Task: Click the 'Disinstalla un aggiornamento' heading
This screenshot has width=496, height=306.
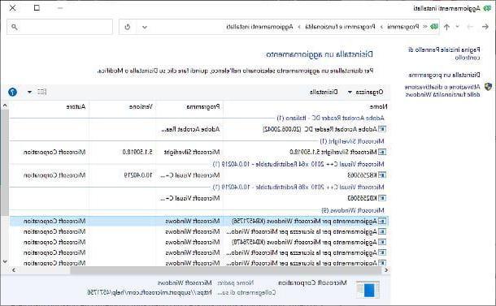Action: (320, 54)
